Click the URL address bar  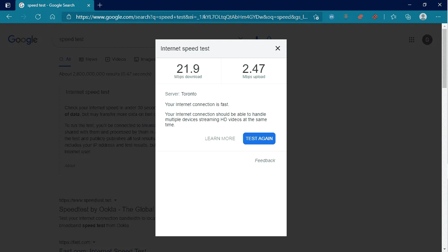point(192,17)
